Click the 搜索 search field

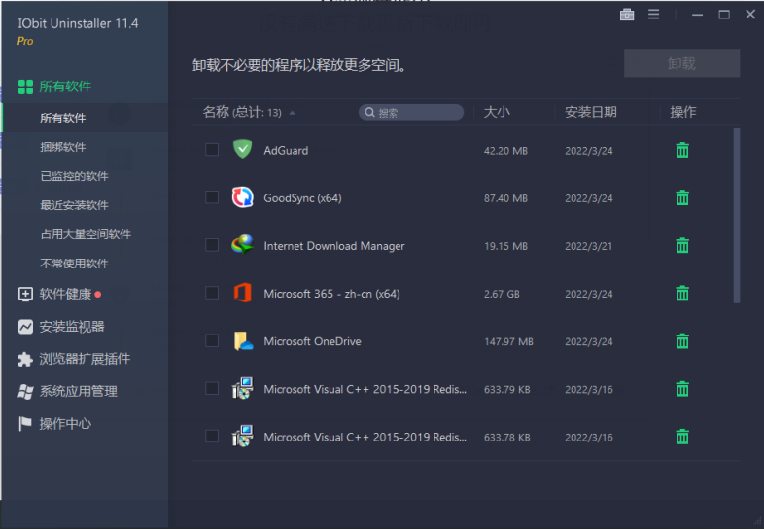(x=411, y=113)
